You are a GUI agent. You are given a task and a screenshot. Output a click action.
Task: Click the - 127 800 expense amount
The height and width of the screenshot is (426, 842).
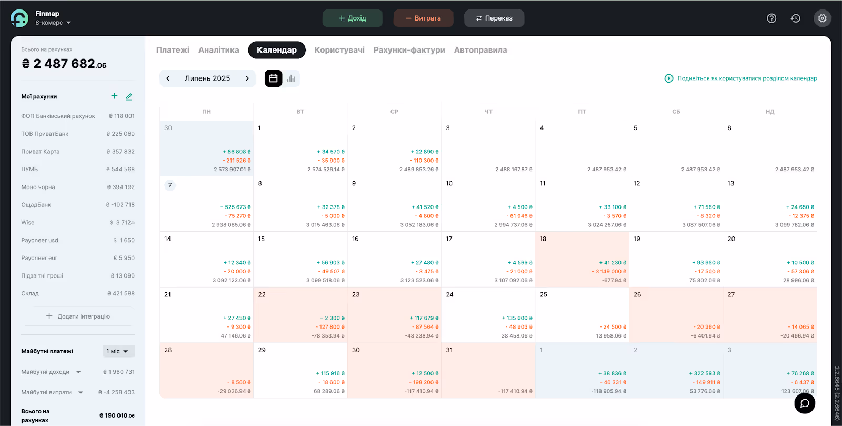[330, 327]
